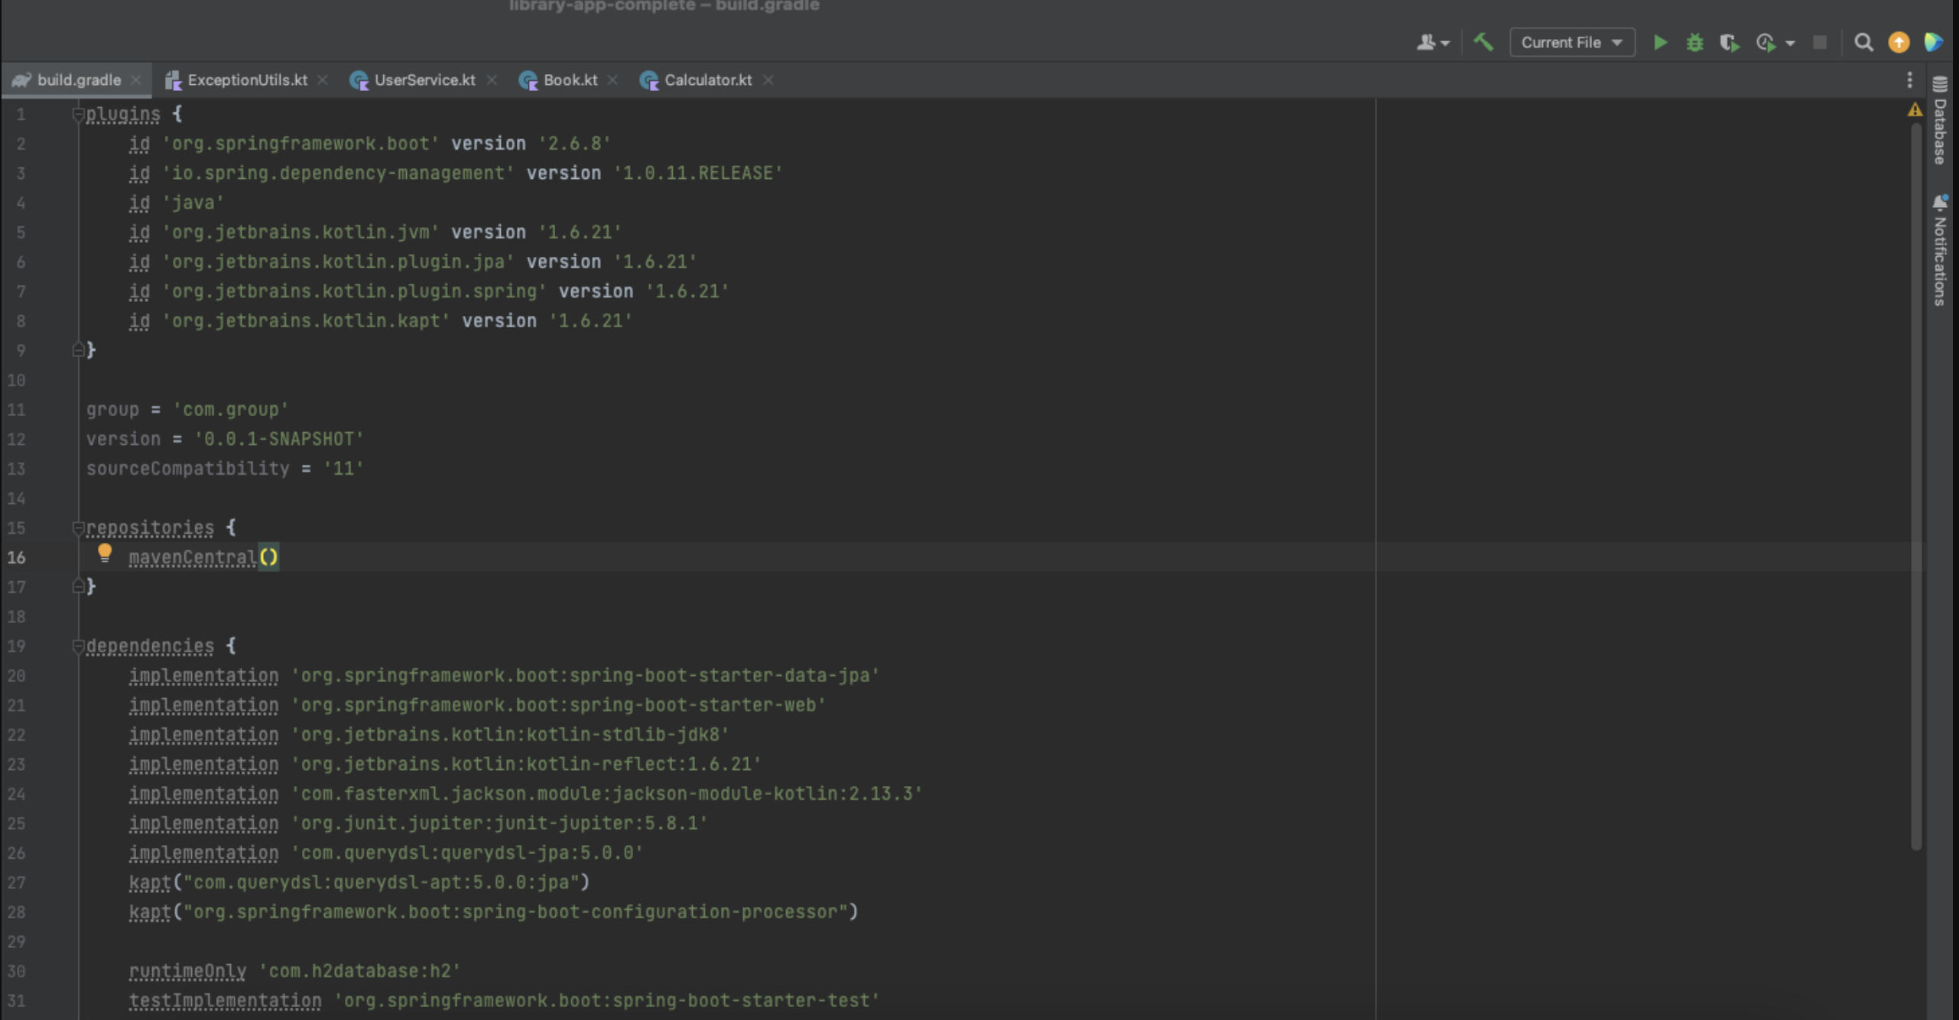This screenshot has height=1020, width=1959.
Task: Run with coverage shield icon
Action: coord(1729,43)
